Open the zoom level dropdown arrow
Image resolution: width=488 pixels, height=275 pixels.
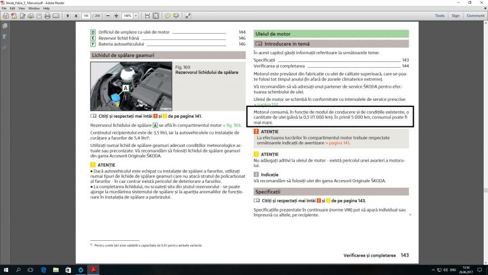(x=135, y=16)
